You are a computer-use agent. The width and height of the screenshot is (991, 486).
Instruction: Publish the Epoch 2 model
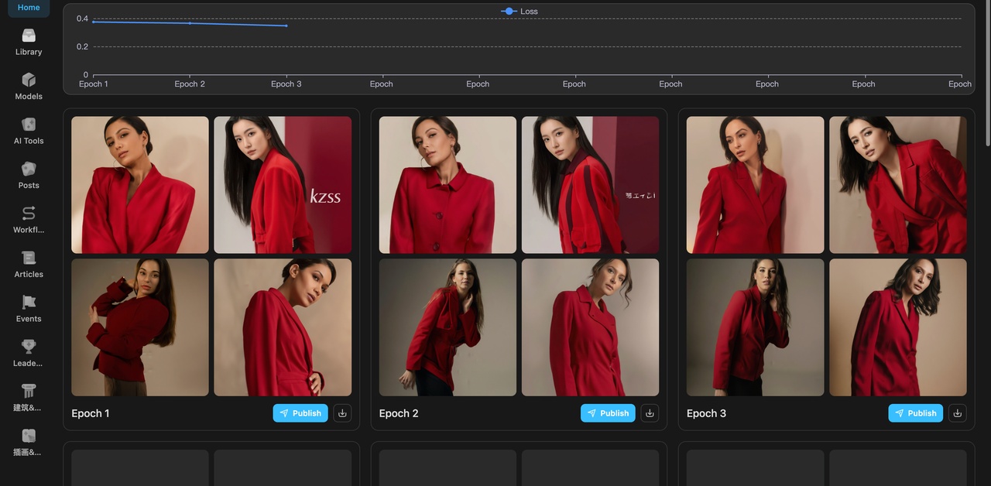(608, 413)
